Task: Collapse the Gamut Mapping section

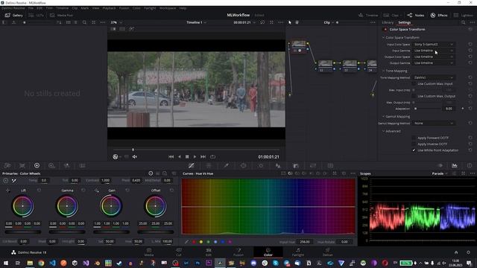Action: coord(384,117)
